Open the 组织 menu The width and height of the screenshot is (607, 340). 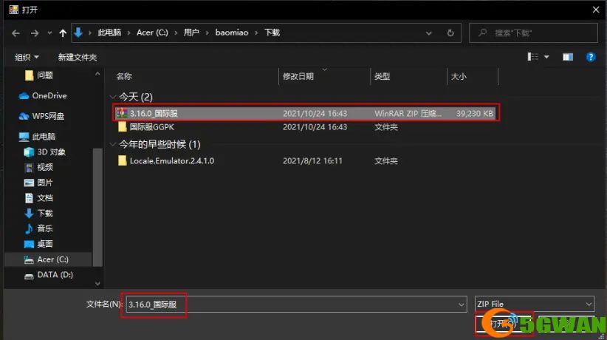(27, 57)
